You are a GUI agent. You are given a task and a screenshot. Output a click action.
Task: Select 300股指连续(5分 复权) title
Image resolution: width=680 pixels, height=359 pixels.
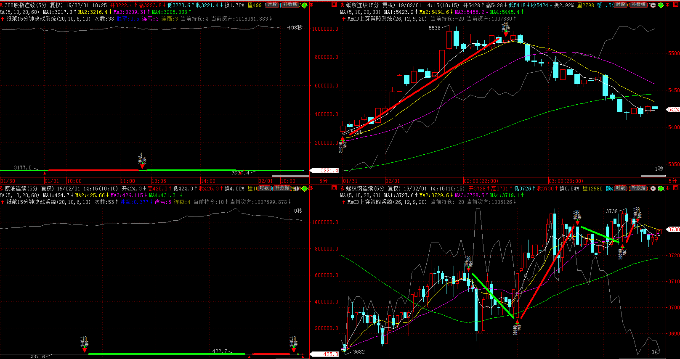pos(33,5)
